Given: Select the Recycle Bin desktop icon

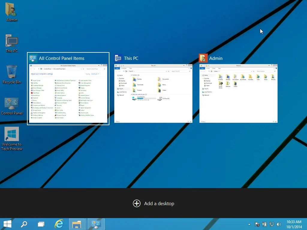Looking at the screenshot, I should 12,74.
